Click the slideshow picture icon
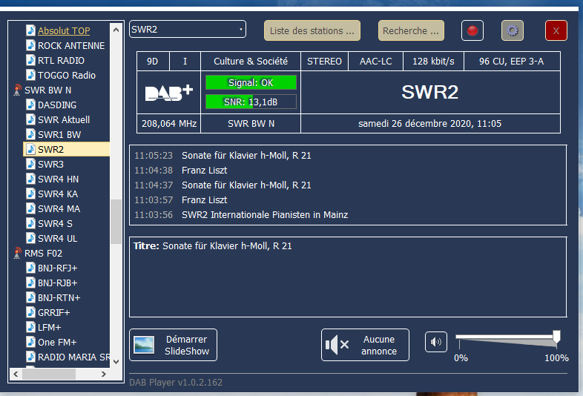This screenshot has width=583, height=396. tap(144, 345)
